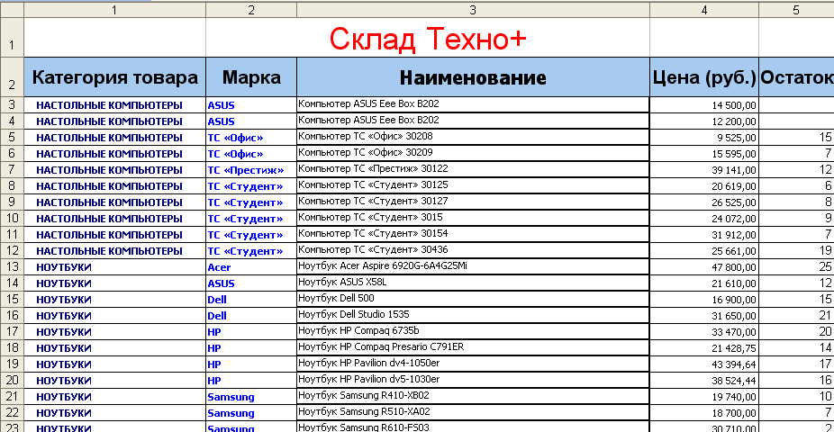Select row header 20
This screenshot has width=834, height=432.
(x=12, y=381)
